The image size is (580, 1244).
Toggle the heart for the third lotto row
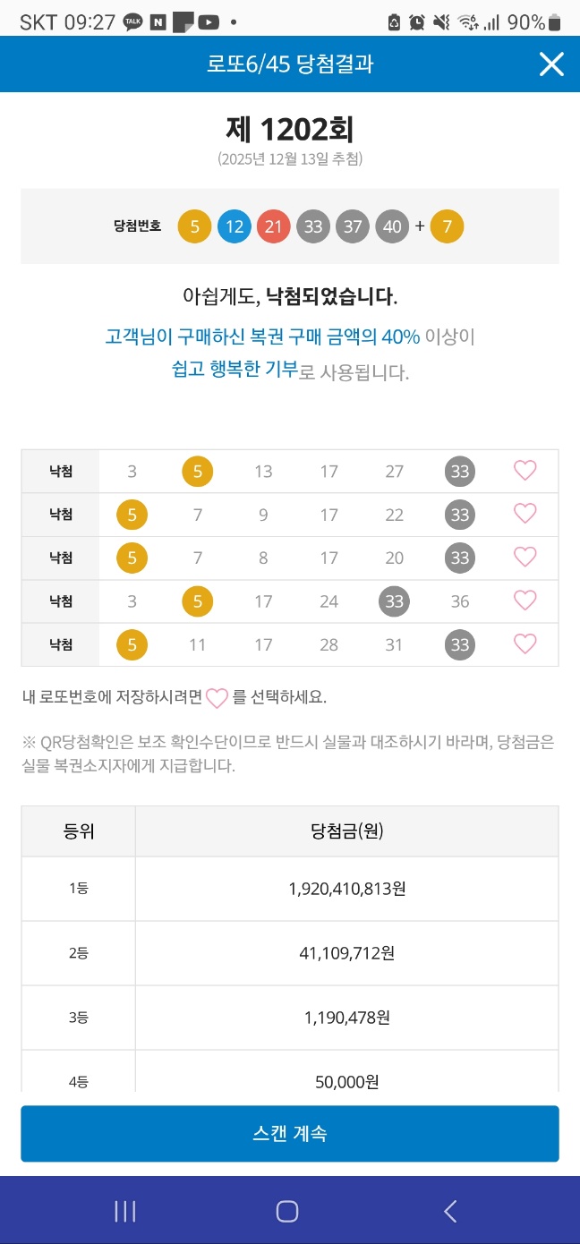click(525, 558)
